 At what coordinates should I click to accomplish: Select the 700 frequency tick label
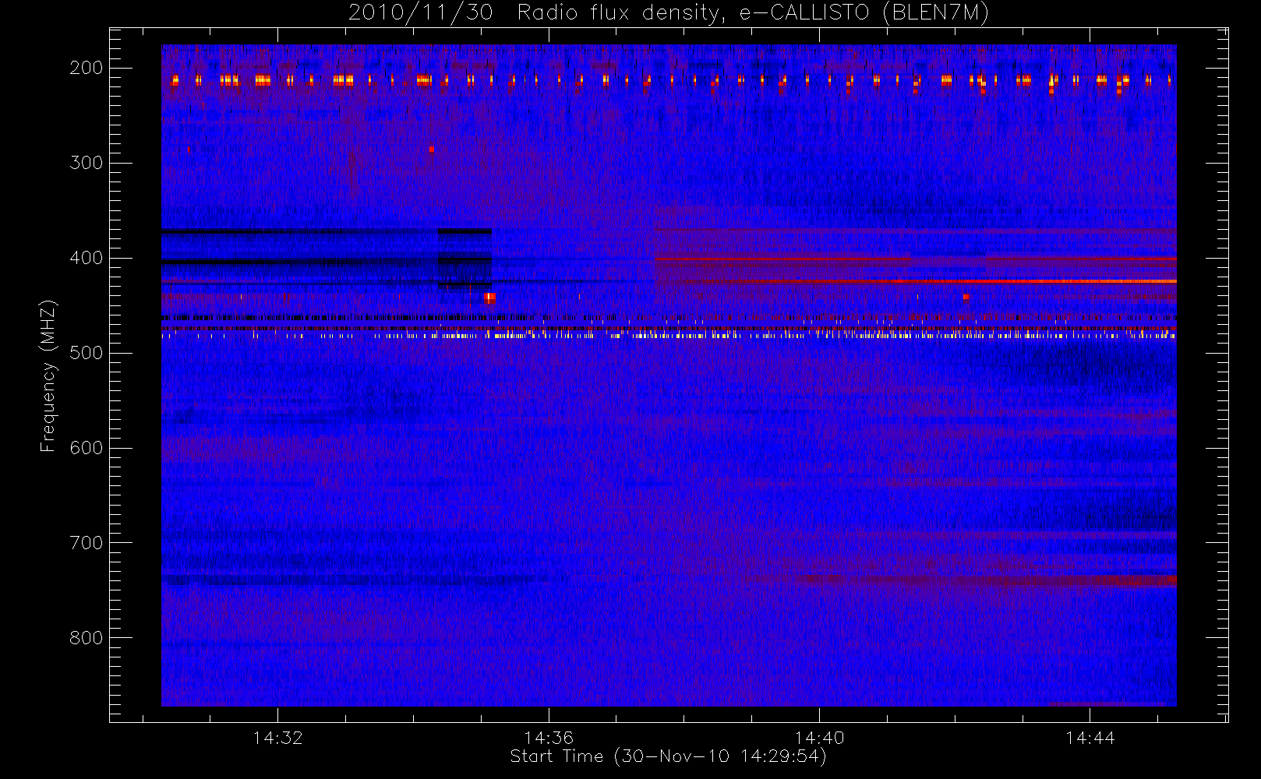click(86, 543)
